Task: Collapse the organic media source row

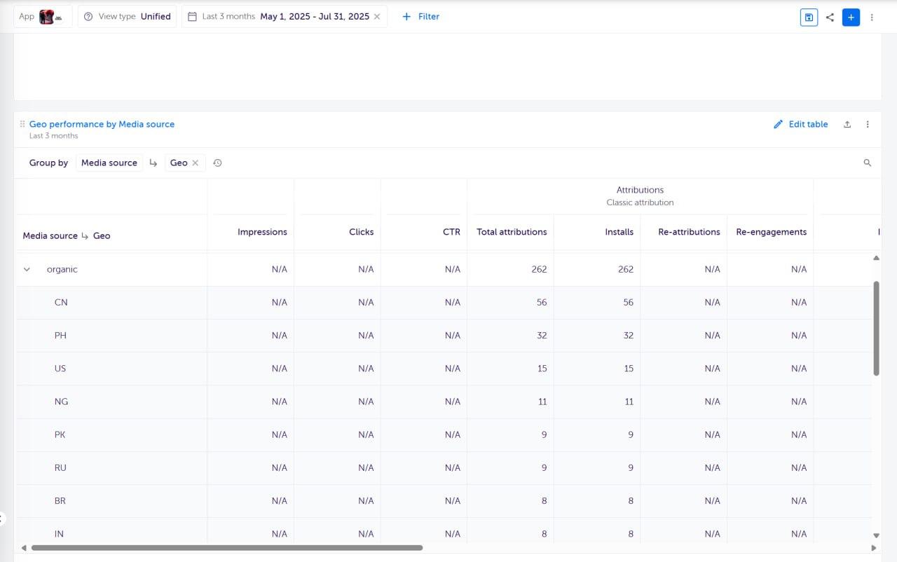Action: (27, 269)
